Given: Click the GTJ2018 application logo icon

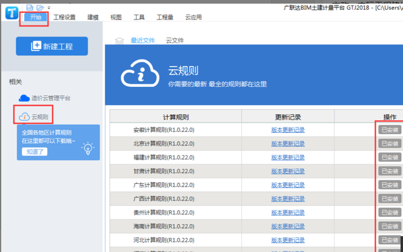Looking at the screenshot, I should [x=12, y=13].
